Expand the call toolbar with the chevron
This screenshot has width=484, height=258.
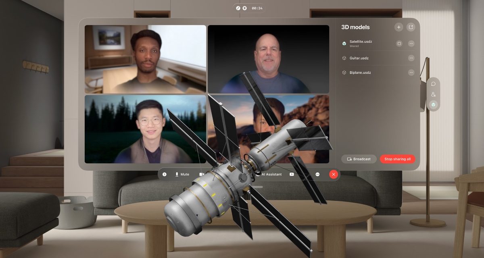(x=164, y=174)
